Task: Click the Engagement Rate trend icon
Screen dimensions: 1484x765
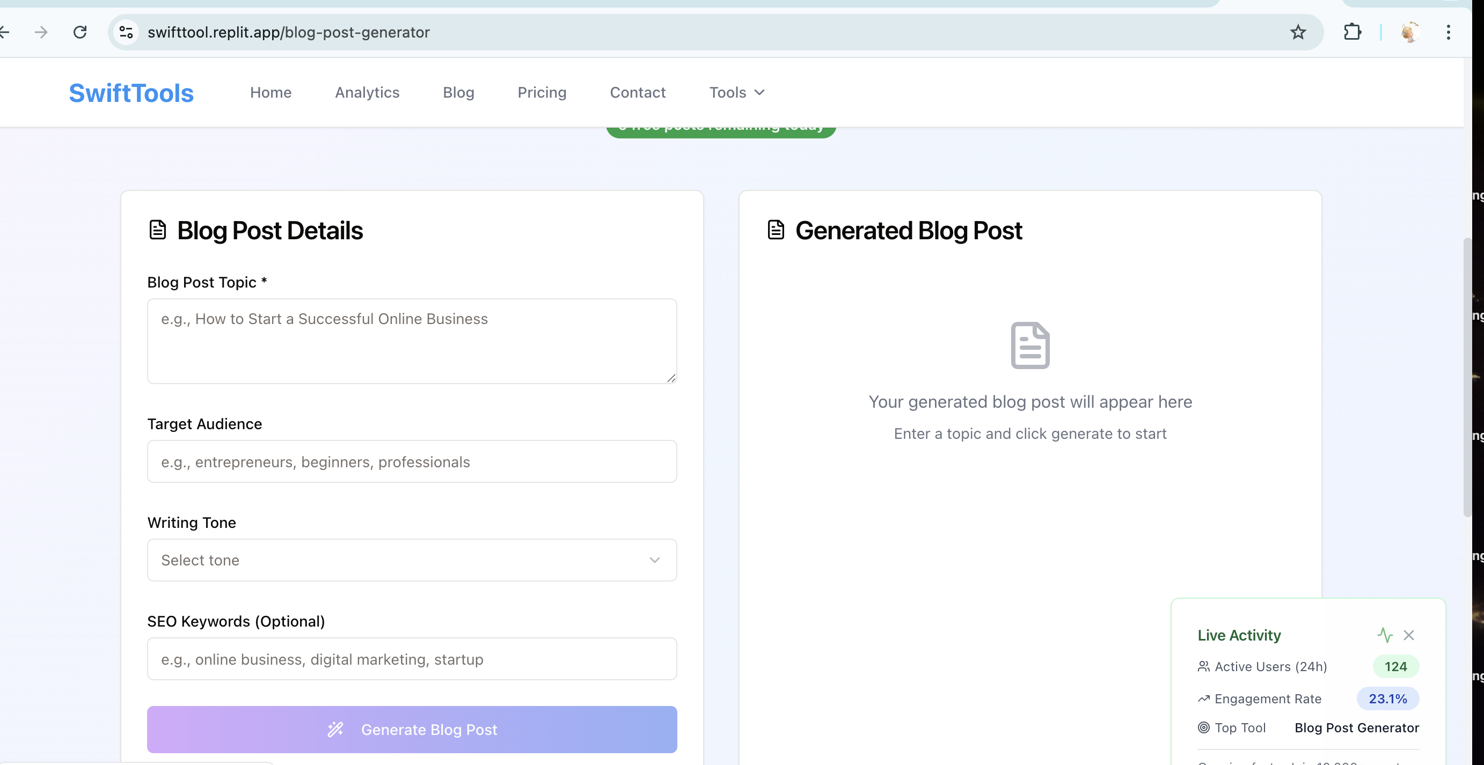Action: pyautogui.click(x=1203, y=699)
